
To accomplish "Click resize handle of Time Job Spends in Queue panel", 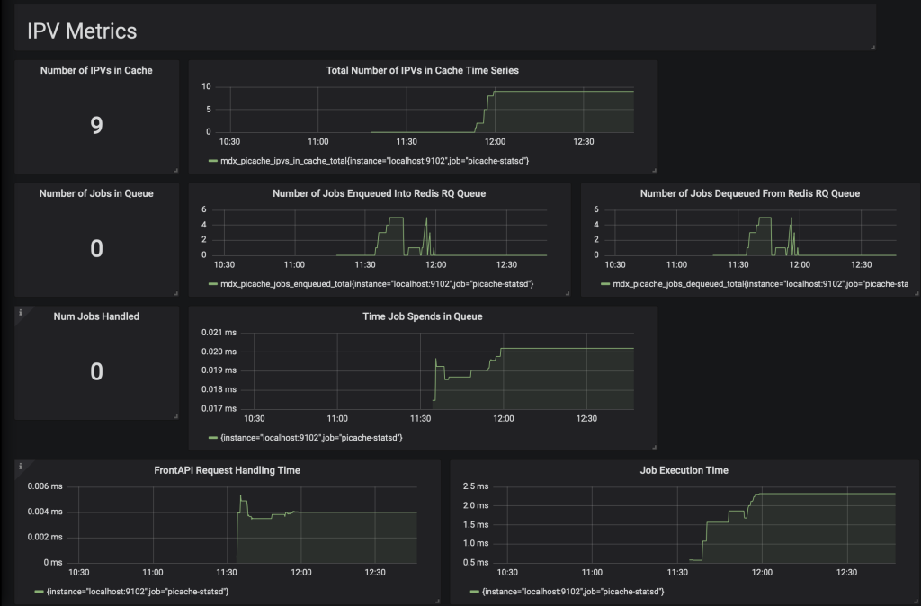I will [654, 446].
